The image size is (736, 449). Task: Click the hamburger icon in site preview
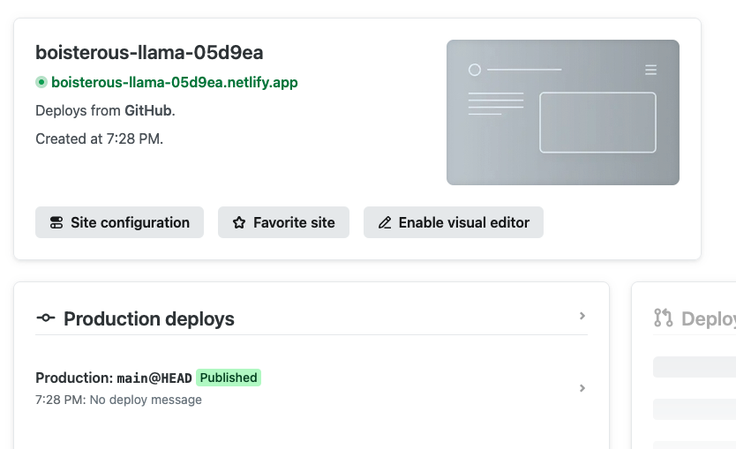coord(650,70)
